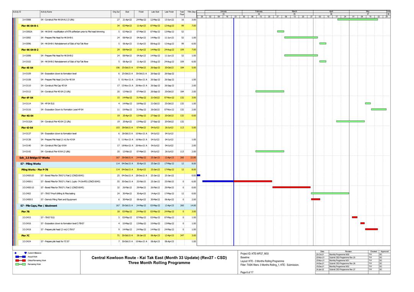Click the February month in timescale header
414x292 pixels.
point(259,11)
